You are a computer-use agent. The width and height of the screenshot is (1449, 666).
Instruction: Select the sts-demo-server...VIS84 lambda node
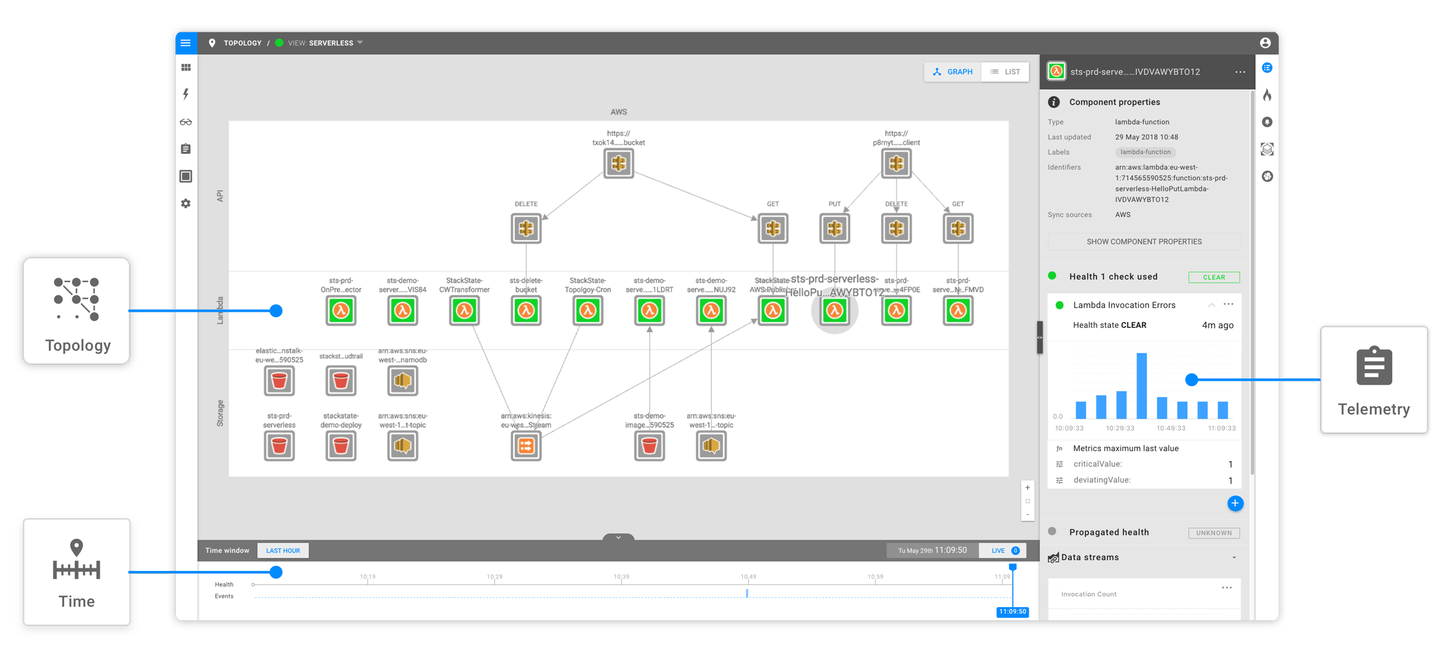tap(403, 311)
